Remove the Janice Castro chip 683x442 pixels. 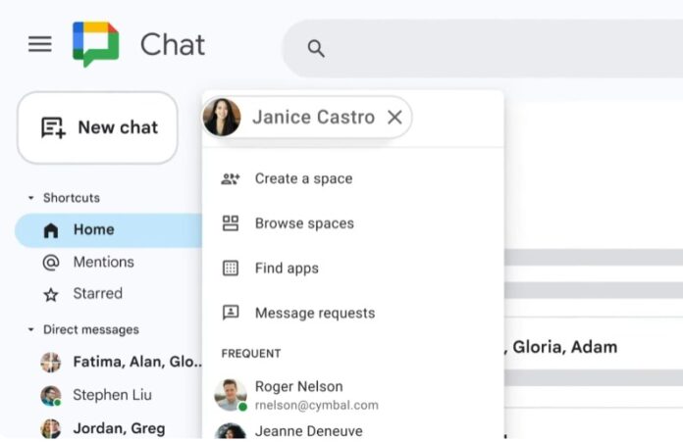tap(394, 118)
